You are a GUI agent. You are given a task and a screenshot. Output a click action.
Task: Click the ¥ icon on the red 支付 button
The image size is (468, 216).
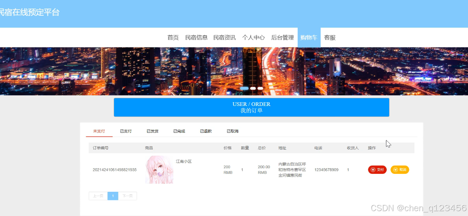coord(373,170)
